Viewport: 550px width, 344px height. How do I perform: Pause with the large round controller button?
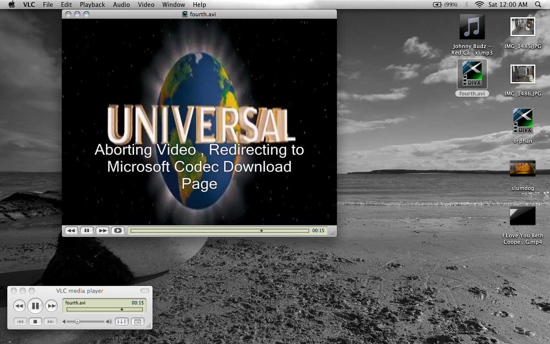click(35, 306)
